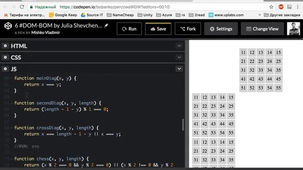The height and width of the screenshot is (170, 303).
Task: Click cell 55 in top preview grid
Action: click(x=278, y=88)
